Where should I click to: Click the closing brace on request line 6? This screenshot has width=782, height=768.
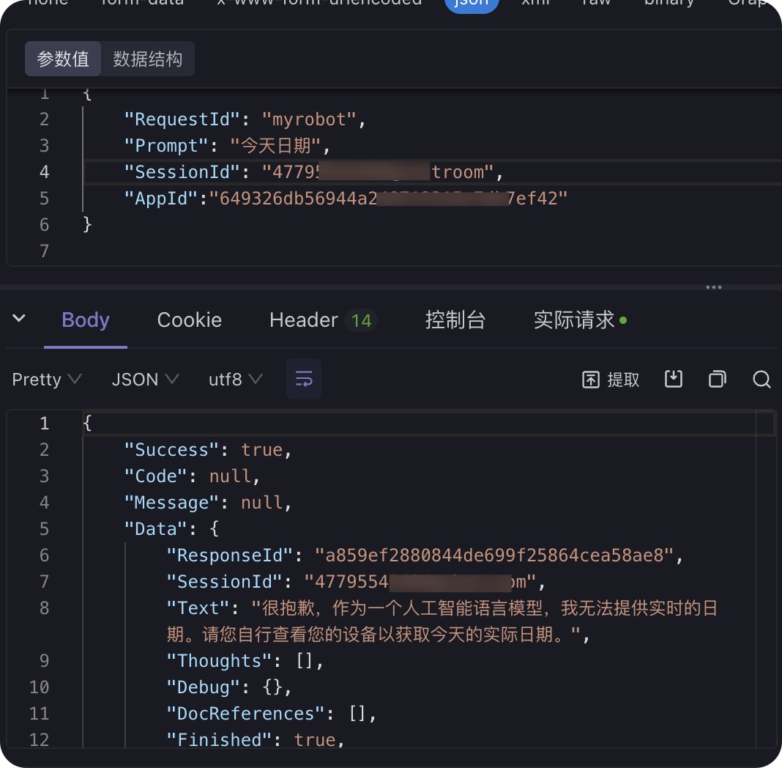(87, 224)
